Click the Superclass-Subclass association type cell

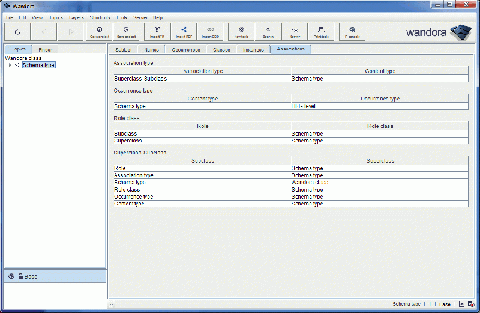[x=140, y=78]
